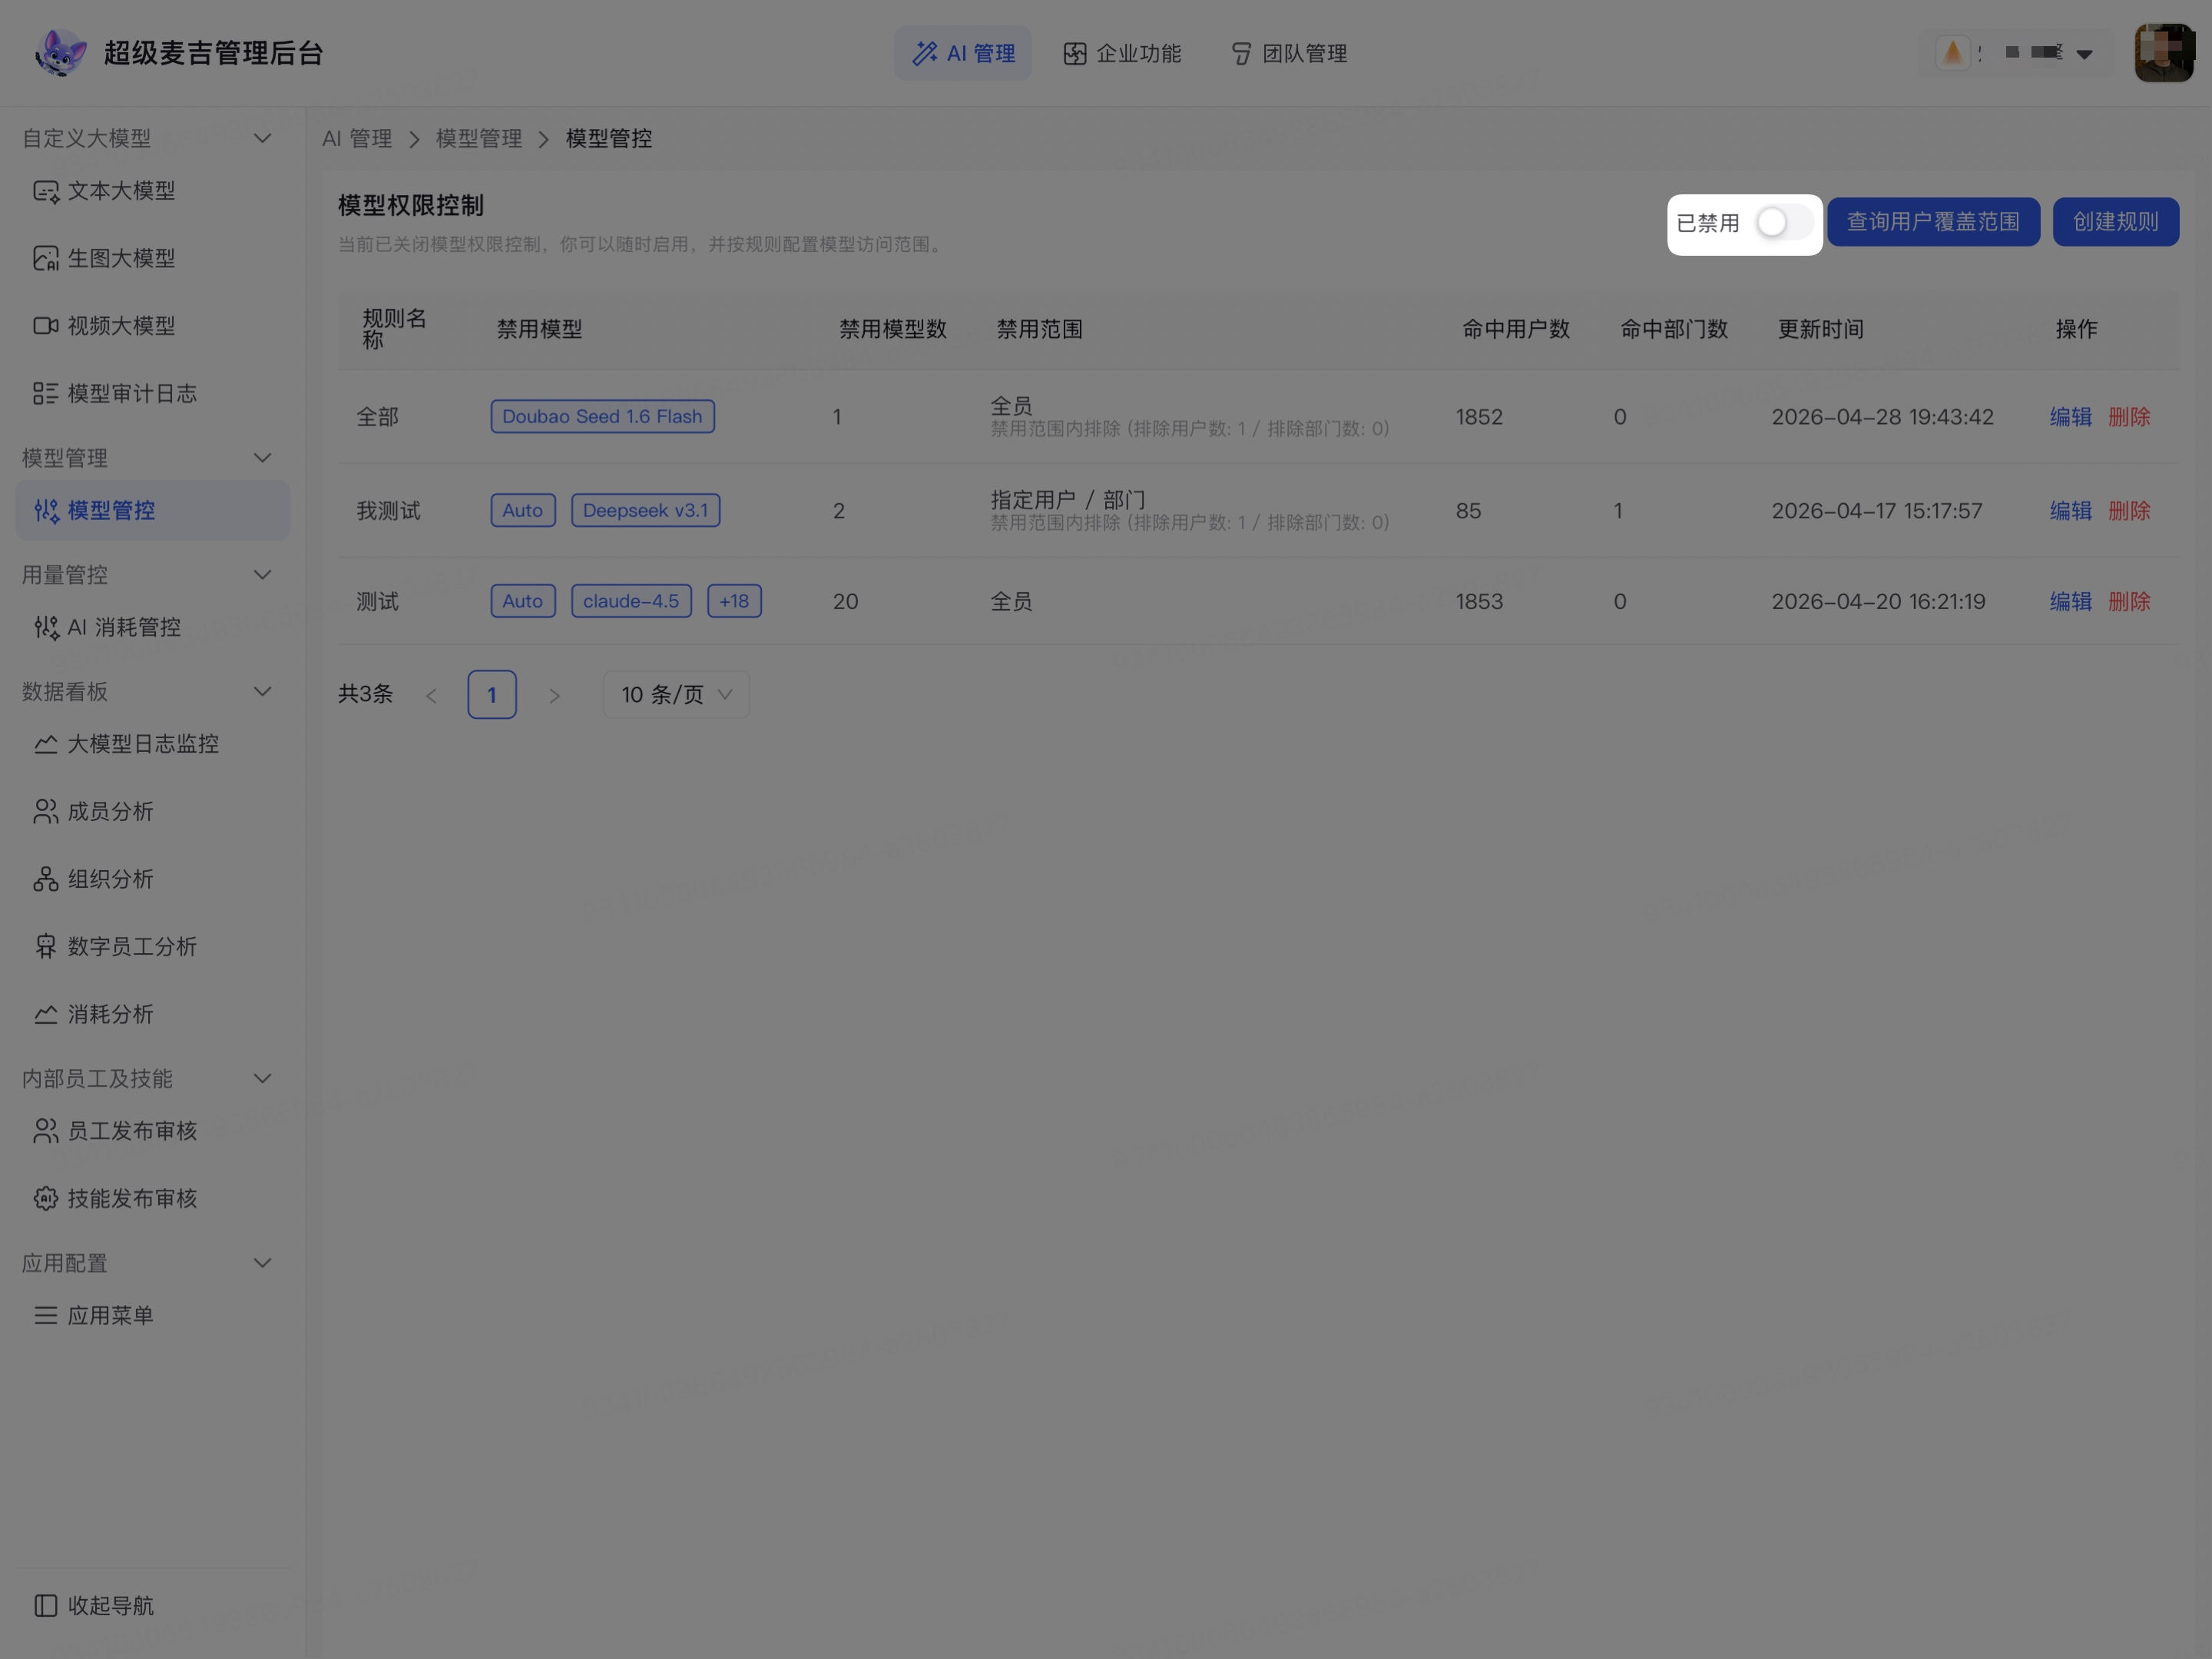Open the 10 条/页 page size dropdown

point(676,694)
